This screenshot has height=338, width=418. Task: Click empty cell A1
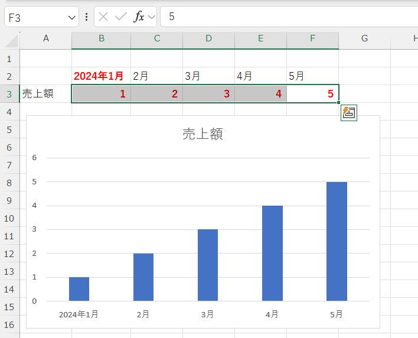tap(46, 58)
